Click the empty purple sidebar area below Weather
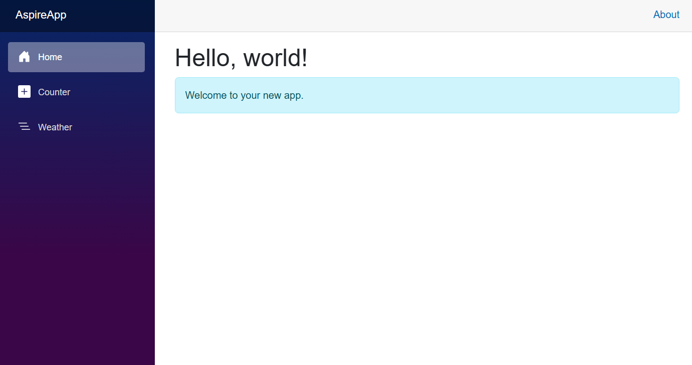Viewport: 692px width, 365px height. coord(77,251)
